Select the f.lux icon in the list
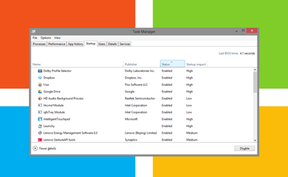Image resolution: width=288 pixels, height=177 pixels. 40,85
